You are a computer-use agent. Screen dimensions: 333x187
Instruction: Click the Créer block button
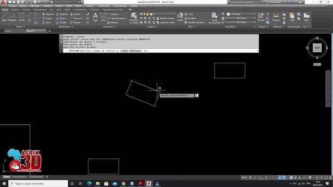click(x=189, y=14)
